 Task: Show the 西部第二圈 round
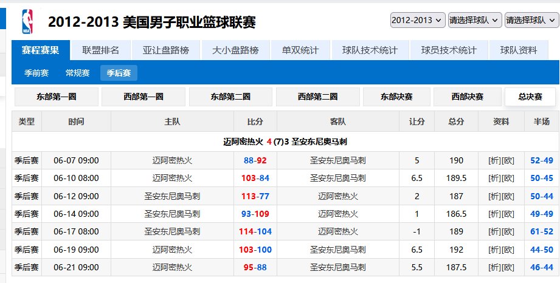(317, 97)
